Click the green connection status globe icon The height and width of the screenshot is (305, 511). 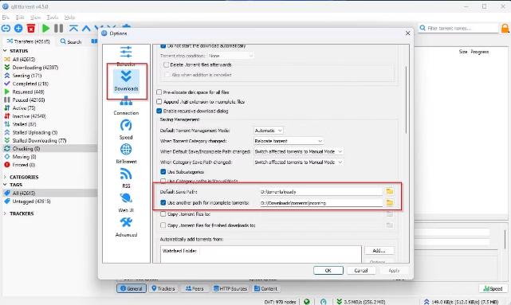click(307, 302)
